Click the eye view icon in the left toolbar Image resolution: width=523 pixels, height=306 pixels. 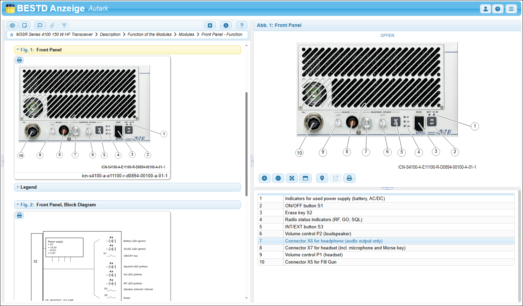coord(12,25)
